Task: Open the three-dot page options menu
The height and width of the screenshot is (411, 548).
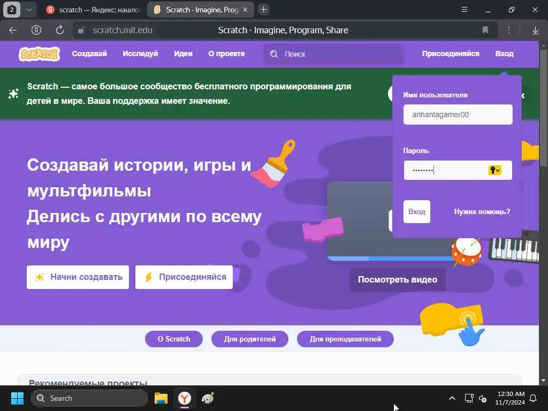Action: click(x=509, y=31)
